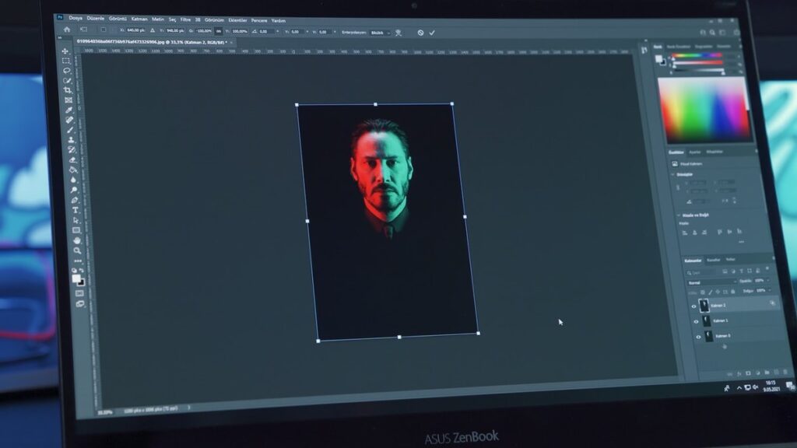Image resolution: width=797 pixels, height=448 pixels.
Task: Click the foreground color swatch in toolbar
Action: pos(76,278)
